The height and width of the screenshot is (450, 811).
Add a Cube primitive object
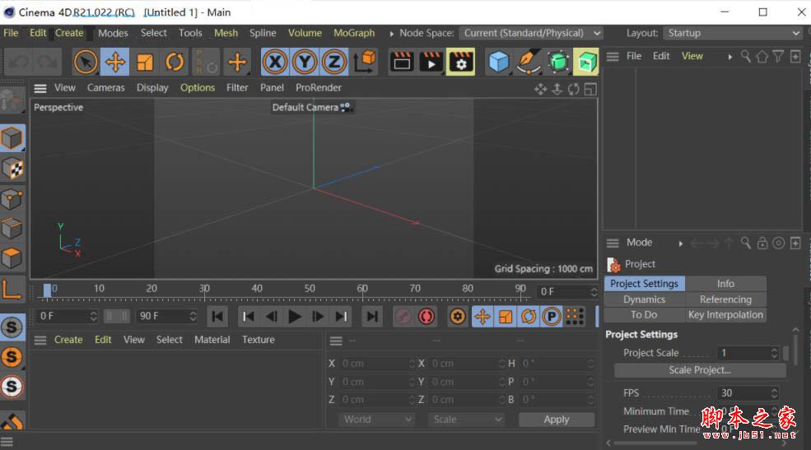tap(499, 63)
